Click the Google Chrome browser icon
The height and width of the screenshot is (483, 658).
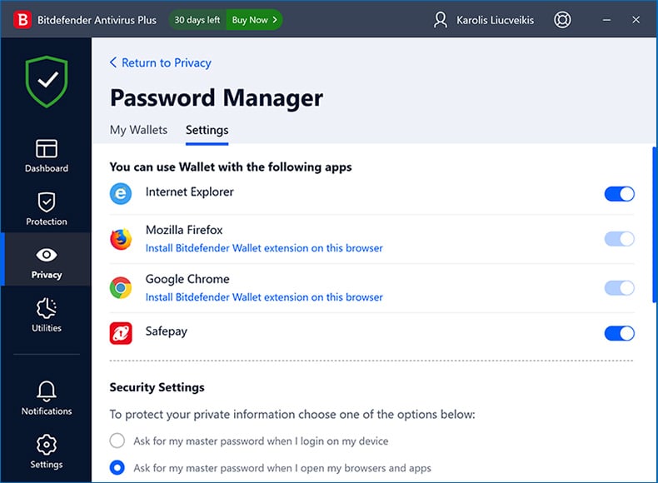[x=121, y=288]
